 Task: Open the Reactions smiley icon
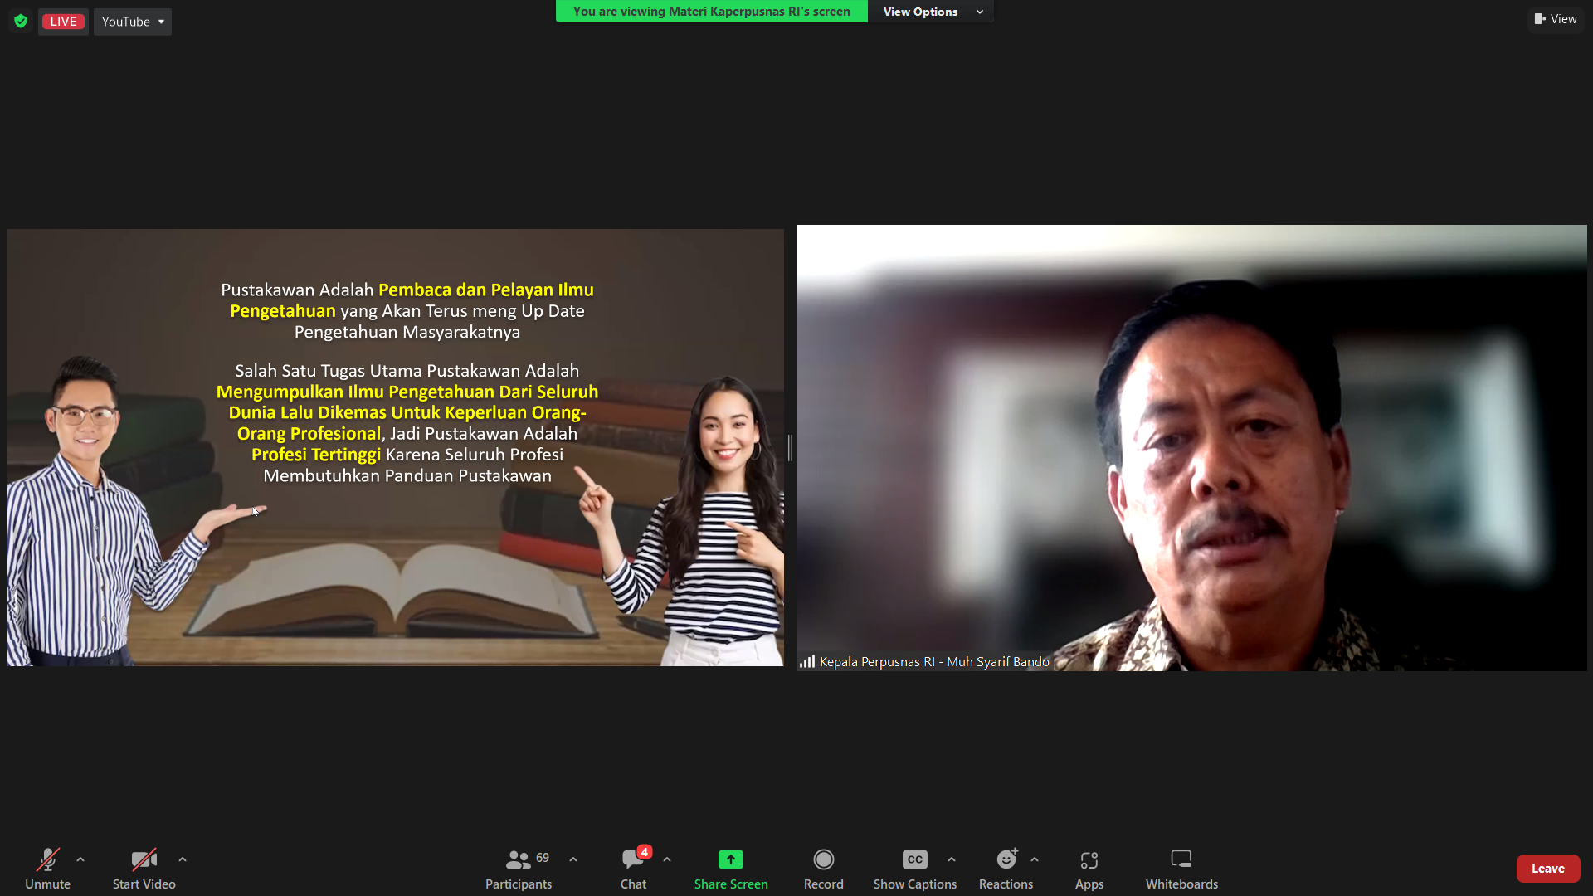pyautogui.click(x=1006, y=859)
